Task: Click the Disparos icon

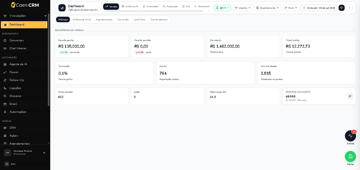Action: pyautogui.click(x=5, y=96)
